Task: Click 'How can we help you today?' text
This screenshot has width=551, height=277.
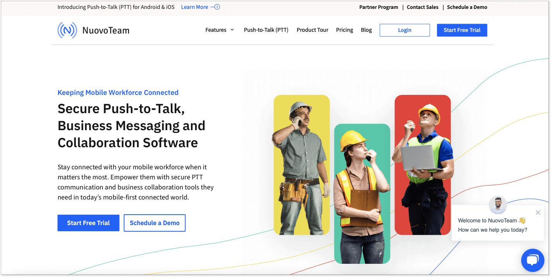Action: tap(493, 230)
